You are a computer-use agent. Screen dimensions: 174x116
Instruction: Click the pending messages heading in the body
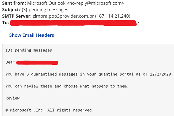click(x=29, y=50)
